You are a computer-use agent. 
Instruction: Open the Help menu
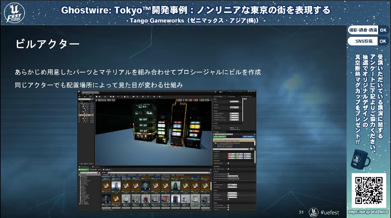click(x=92, y=95)
